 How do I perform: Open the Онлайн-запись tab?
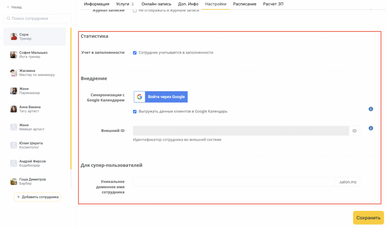[156, 4]
